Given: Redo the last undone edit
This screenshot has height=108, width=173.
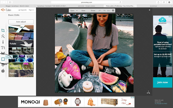Looking at the screenshot, I should pos(104,11).
